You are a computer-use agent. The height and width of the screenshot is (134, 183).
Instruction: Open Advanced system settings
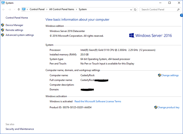(x=20, y=35)
